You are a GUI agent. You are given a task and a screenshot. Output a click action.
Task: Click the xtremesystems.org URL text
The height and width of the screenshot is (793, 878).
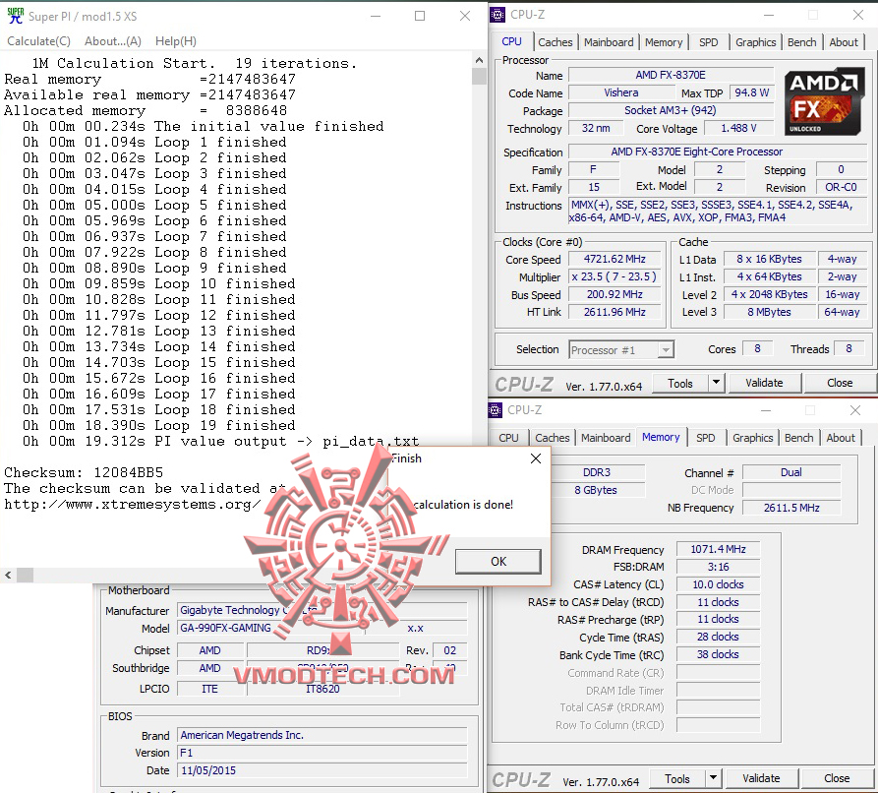click(133, 505)
